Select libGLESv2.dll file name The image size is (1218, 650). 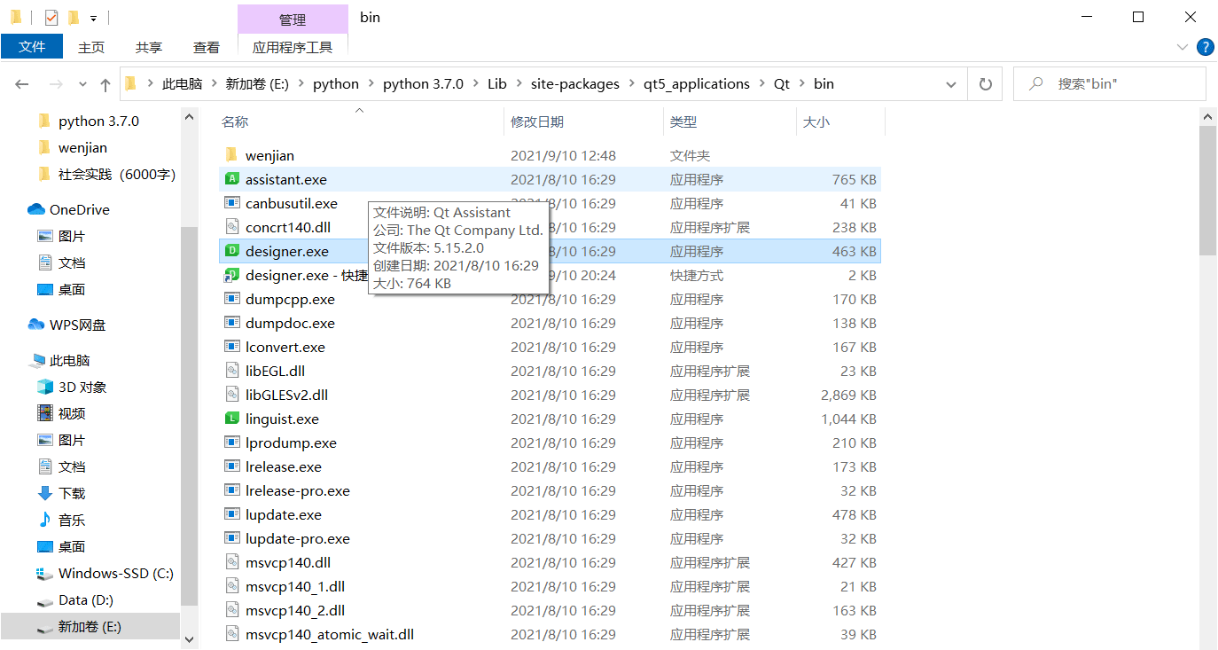point(286,395)
